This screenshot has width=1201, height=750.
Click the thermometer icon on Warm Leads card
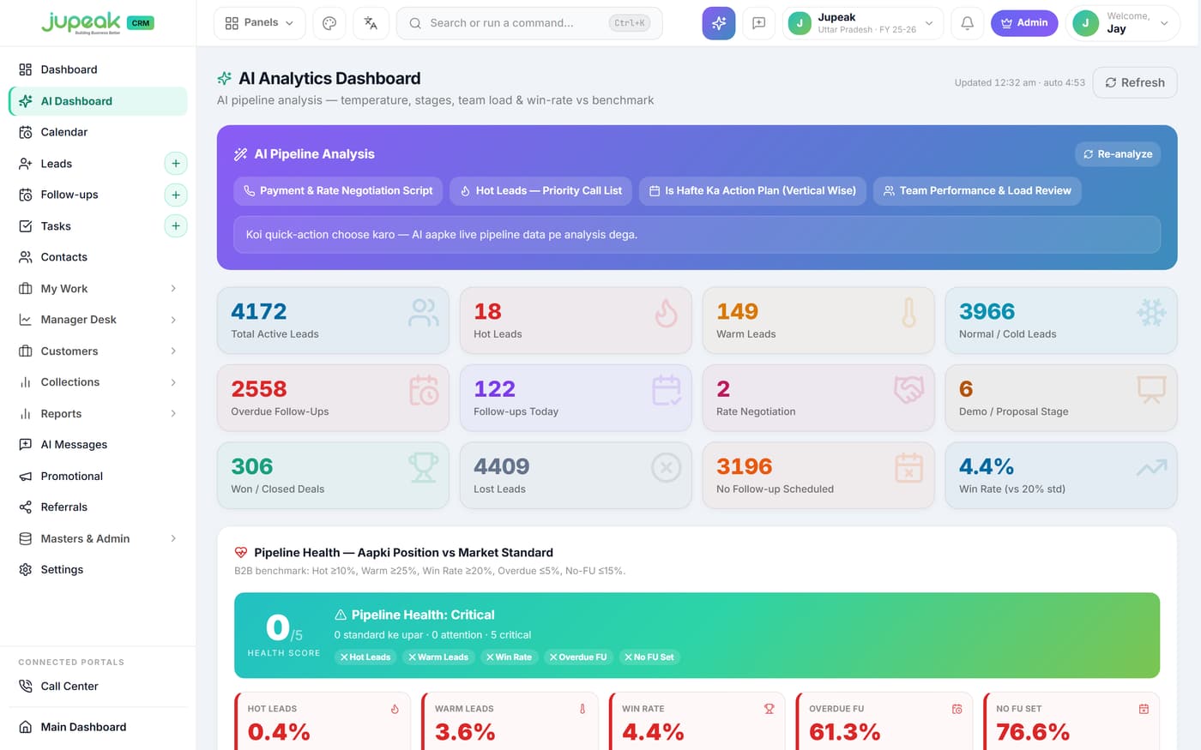pyautogui.click(x=908, y=313)
